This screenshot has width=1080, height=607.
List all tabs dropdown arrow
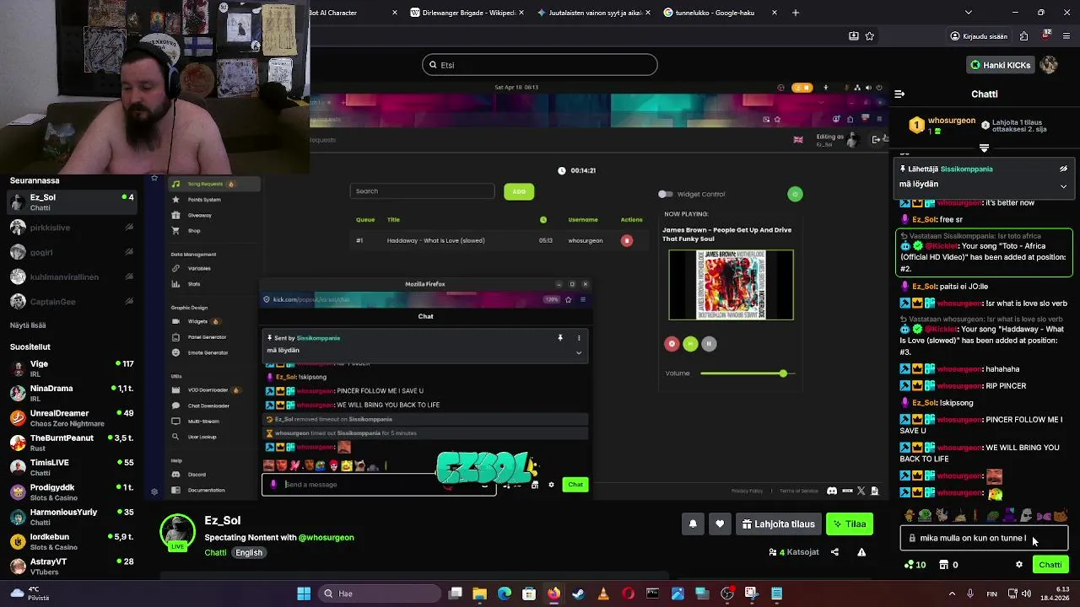968,13
